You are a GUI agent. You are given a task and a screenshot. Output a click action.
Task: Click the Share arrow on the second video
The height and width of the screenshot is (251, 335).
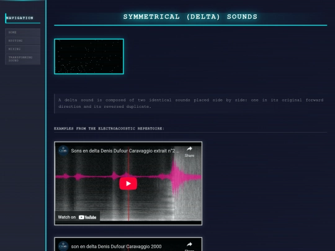click(x=189, y=246)
